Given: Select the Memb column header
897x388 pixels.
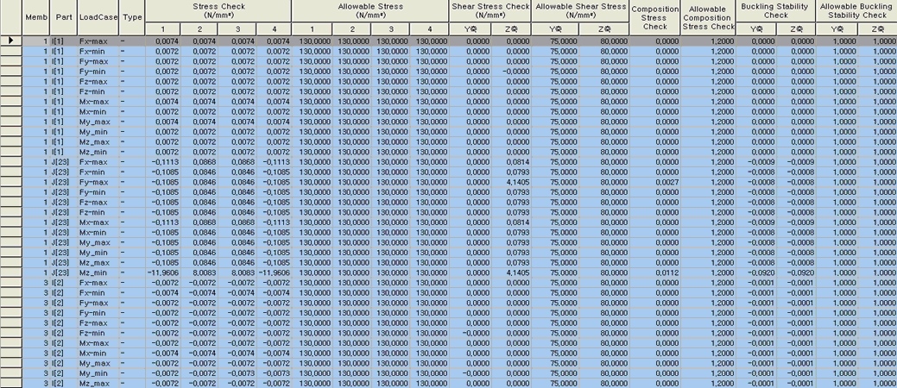Looking at the screenshot, I should pyautogui.click(x=35, y=16).
